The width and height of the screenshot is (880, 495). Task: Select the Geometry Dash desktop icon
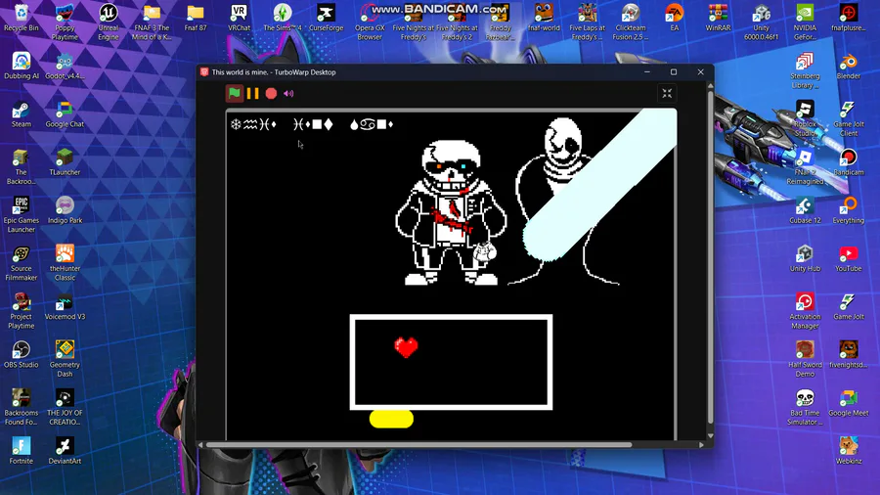(x=66, y=359)
